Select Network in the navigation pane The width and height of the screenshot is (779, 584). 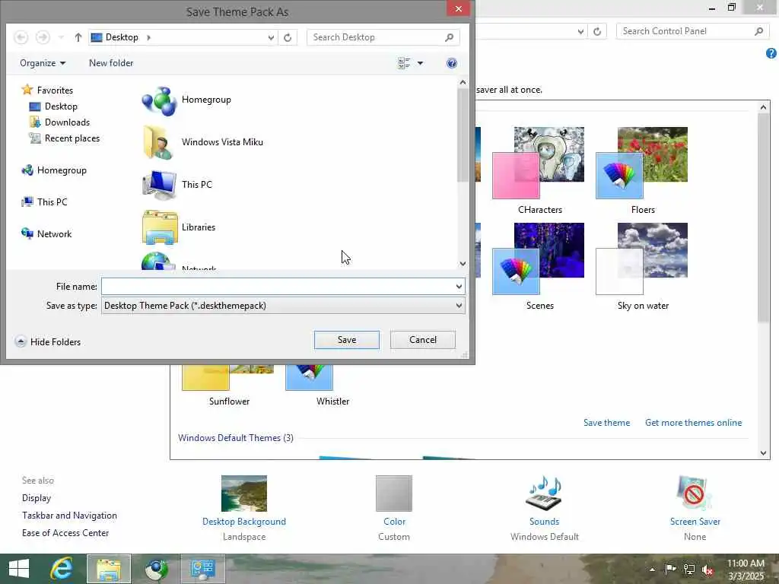46,234
